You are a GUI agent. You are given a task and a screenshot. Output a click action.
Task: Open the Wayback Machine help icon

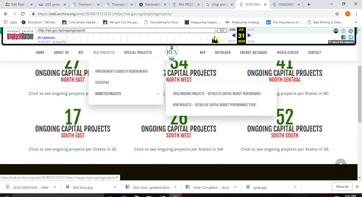pos(343,31)
